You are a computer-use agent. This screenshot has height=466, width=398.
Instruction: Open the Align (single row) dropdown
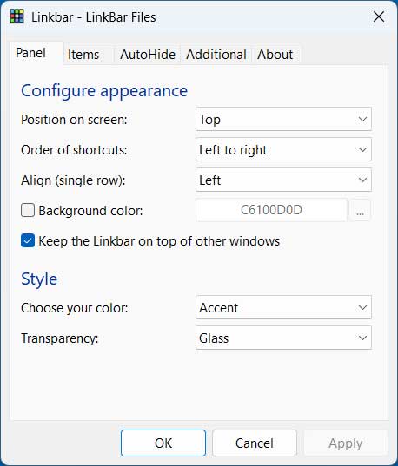pyautogui.click(x=283, y=180)
